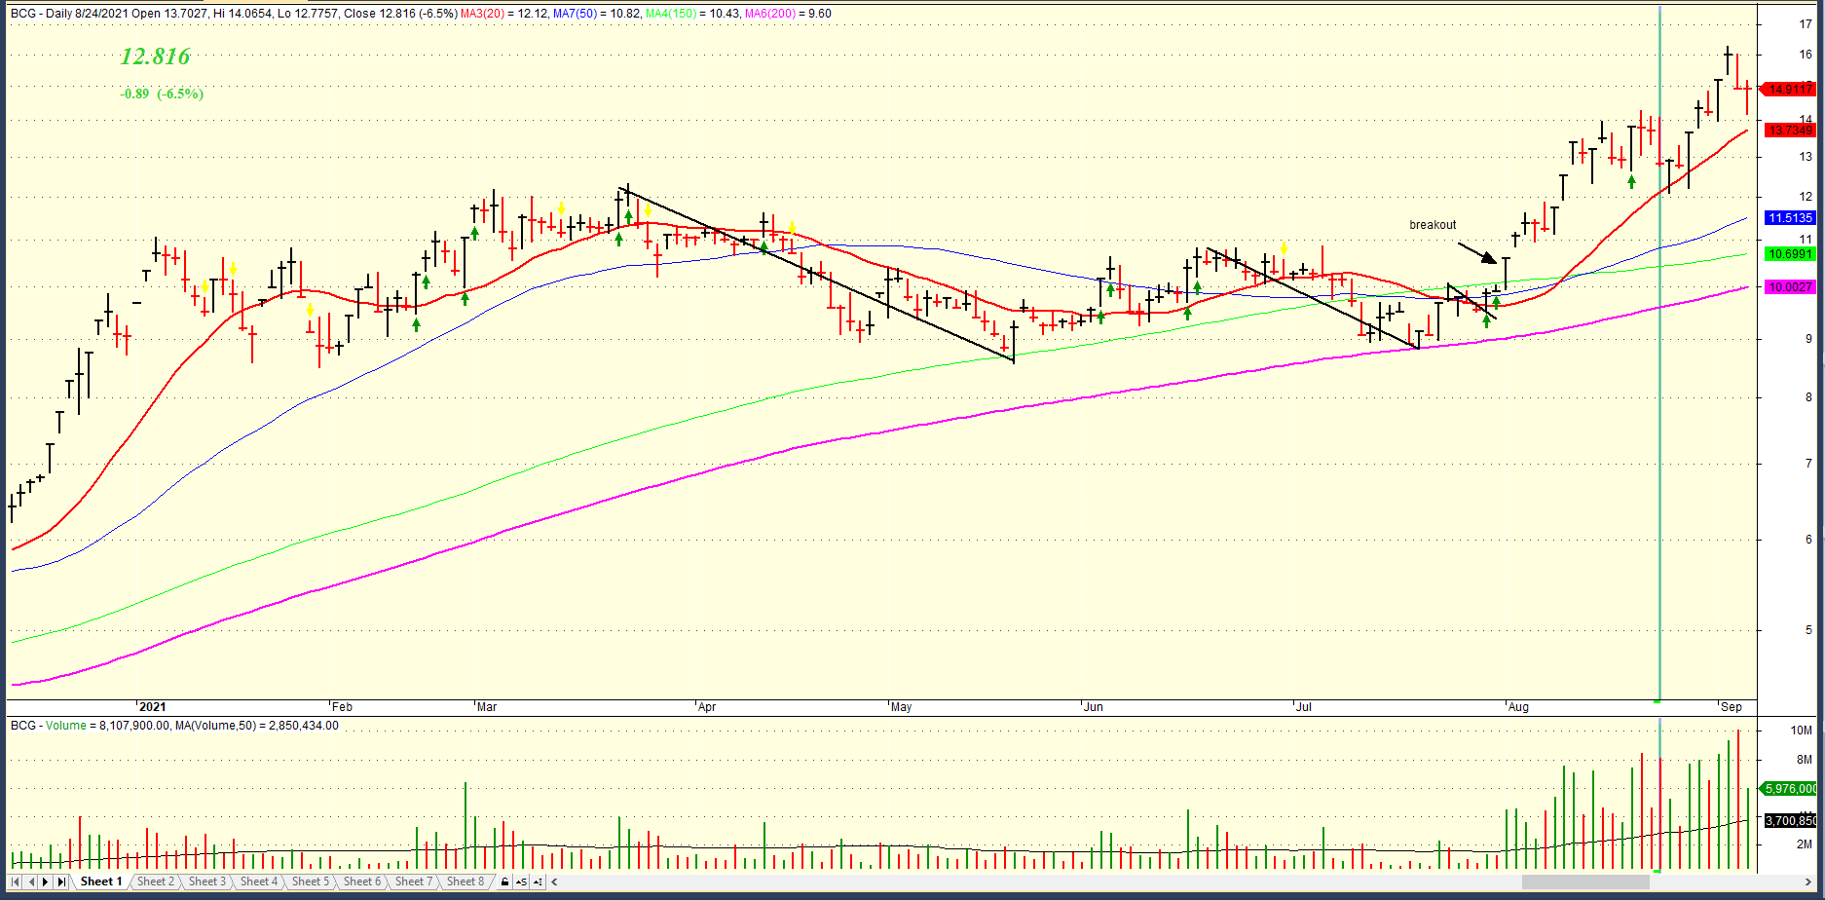This screenshot has height=900, width=1825.
Task: Click the next sheet arrow button
Action: [46, 881]
